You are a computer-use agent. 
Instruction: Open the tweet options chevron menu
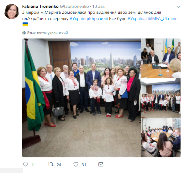[x=178, y=7]
